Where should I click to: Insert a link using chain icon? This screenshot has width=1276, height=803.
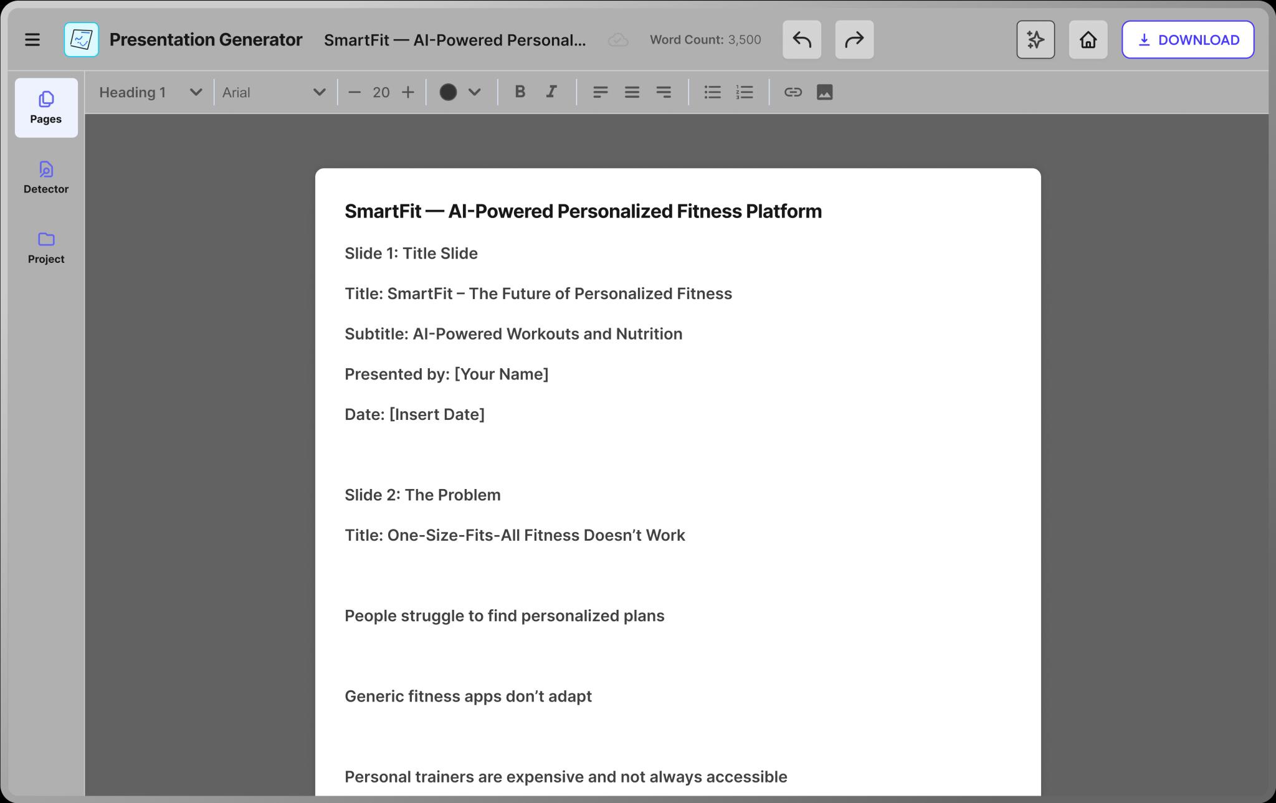point(793,92)
